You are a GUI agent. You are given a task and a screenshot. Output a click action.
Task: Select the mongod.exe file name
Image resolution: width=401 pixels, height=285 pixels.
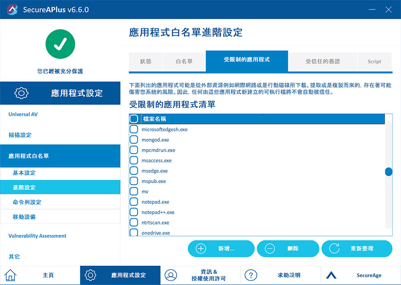click(x=155, y=140)
